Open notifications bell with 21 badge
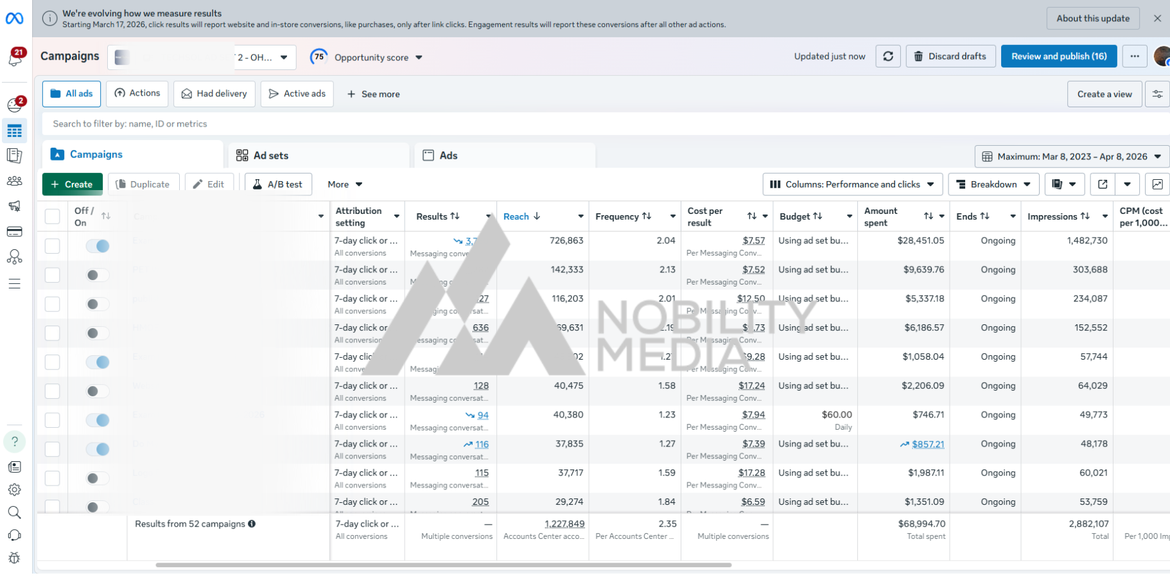This screenshot has height=580, width=1170. tap(15, 57)
